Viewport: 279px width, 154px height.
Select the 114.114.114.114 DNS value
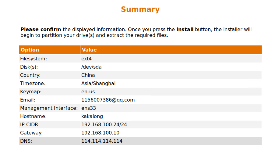tap(102, 141)
